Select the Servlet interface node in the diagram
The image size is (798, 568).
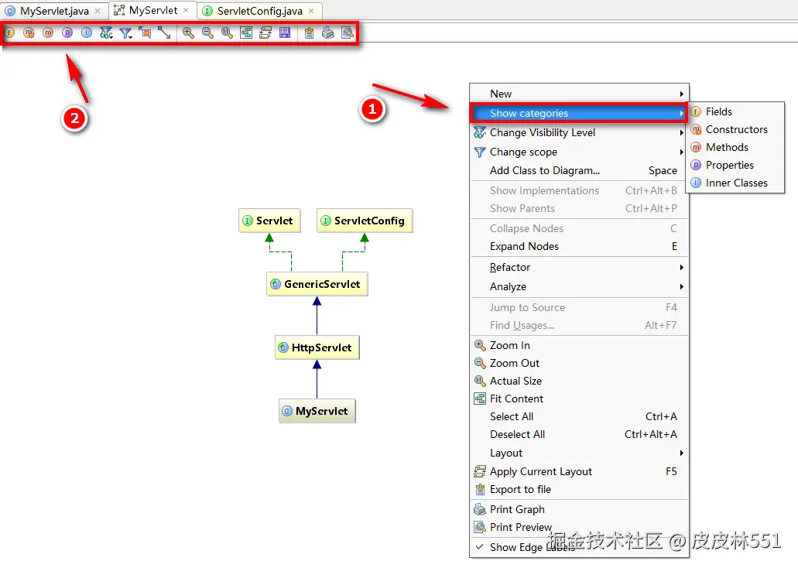pos(269,221)
